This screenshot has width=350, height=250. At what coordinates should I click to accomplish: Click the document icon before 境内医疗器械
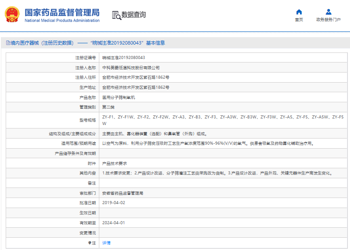[8, 43]
